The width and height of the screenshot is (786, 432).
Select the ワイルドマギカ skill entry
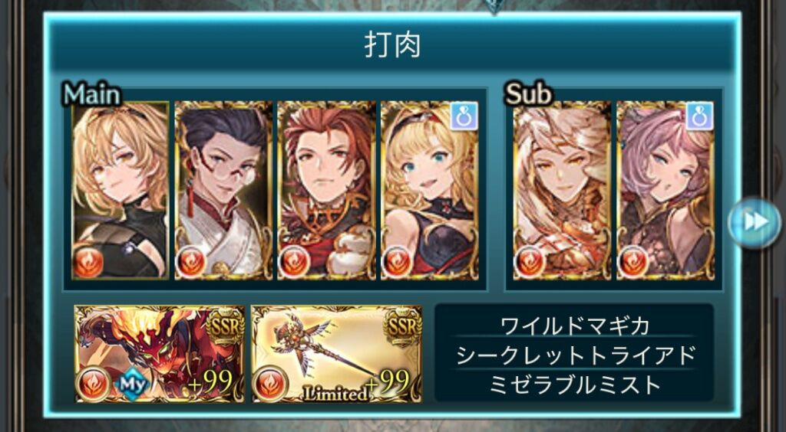[x=574, y=326]
